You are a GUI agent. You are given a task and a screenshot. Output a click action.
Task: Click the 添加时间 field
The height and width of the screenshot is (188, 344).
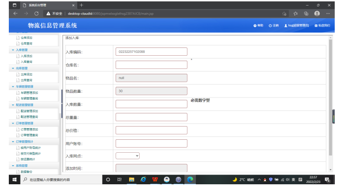point(151,168)
